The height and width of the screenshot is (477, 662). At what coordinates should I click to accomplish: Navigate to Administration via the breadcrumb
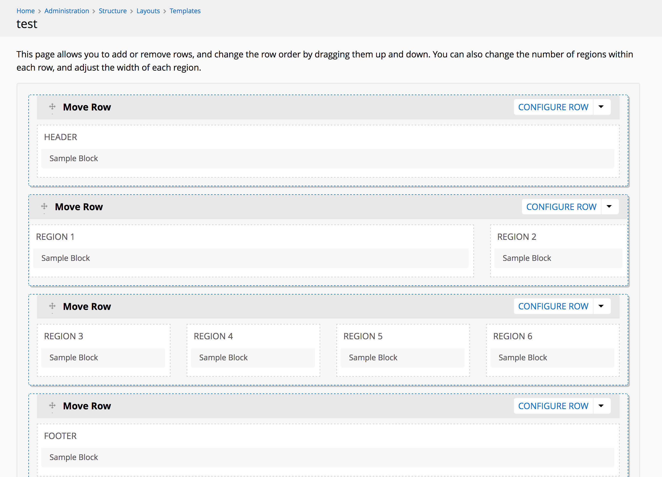point(67,11)
